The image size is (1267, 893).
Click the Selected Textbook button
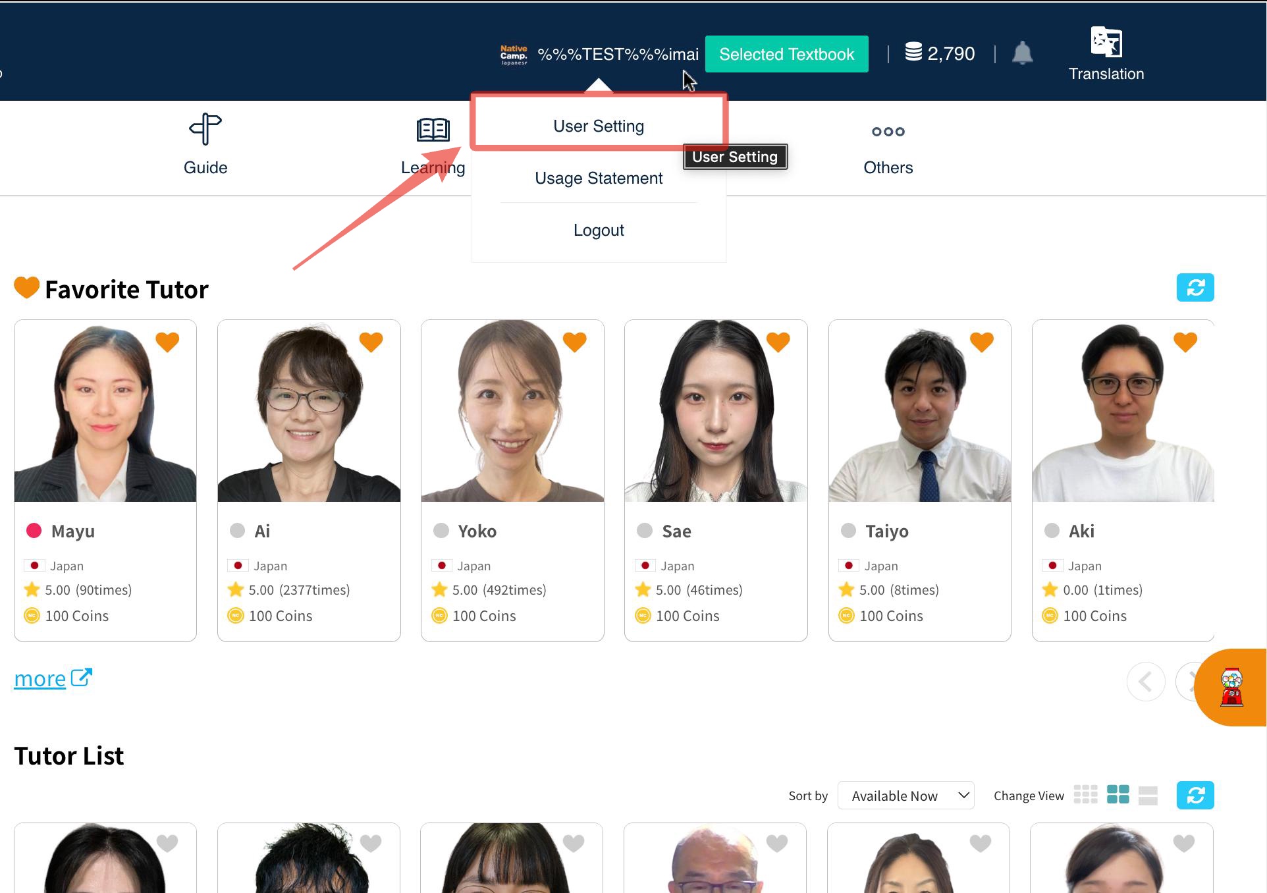coord(786,54)
